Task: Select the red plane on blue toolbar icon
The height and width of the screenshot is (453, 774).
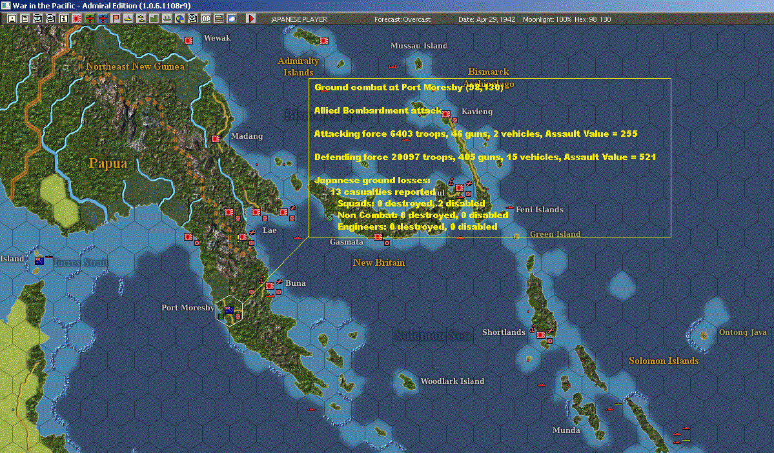Action: pos(103,19)
